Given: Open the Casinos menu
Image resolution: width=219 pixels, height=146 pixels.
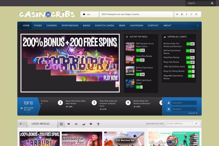Looking at the screenshot, I should [51, 26].
